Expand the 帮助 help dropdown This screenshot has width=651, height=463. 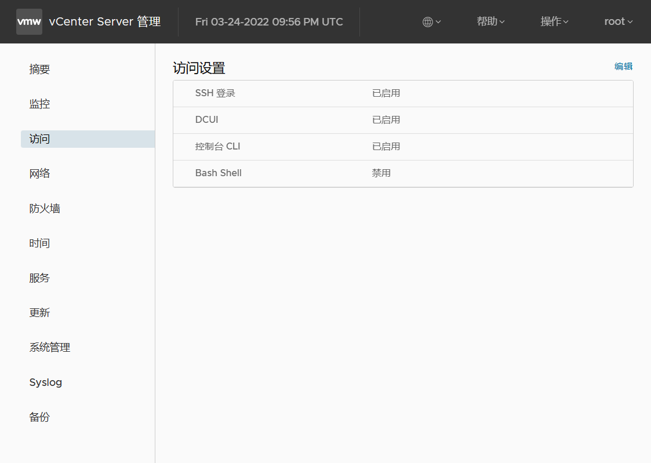coord(490,22)
